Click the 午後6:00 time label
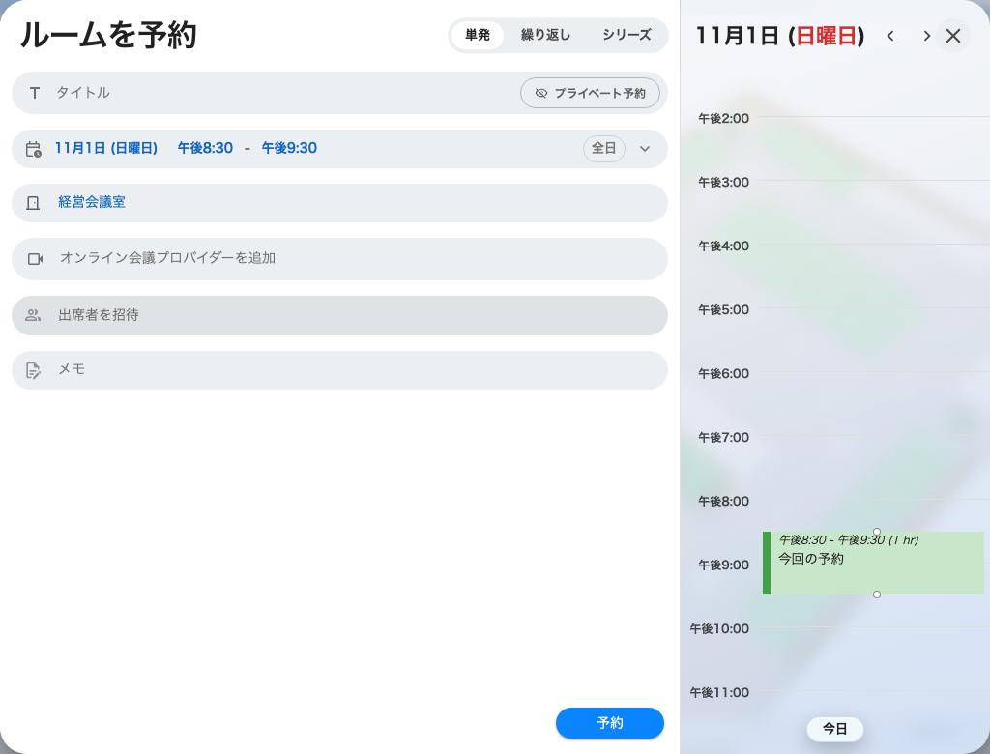 (x=723, y=373)
